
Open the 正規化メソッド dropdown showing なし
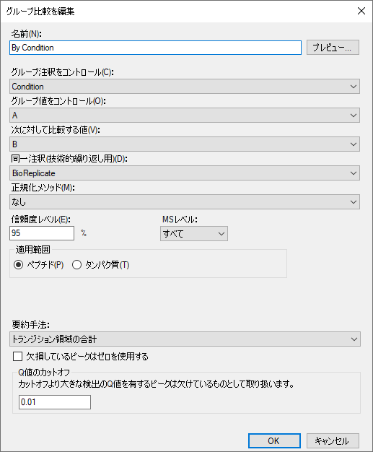coord(185,201)
